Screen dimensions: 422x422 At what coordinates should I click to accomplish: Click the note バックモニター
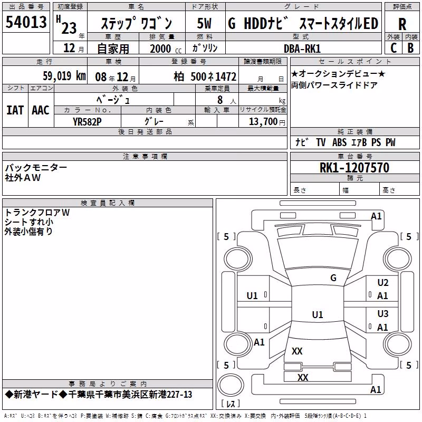pos(36,168)
